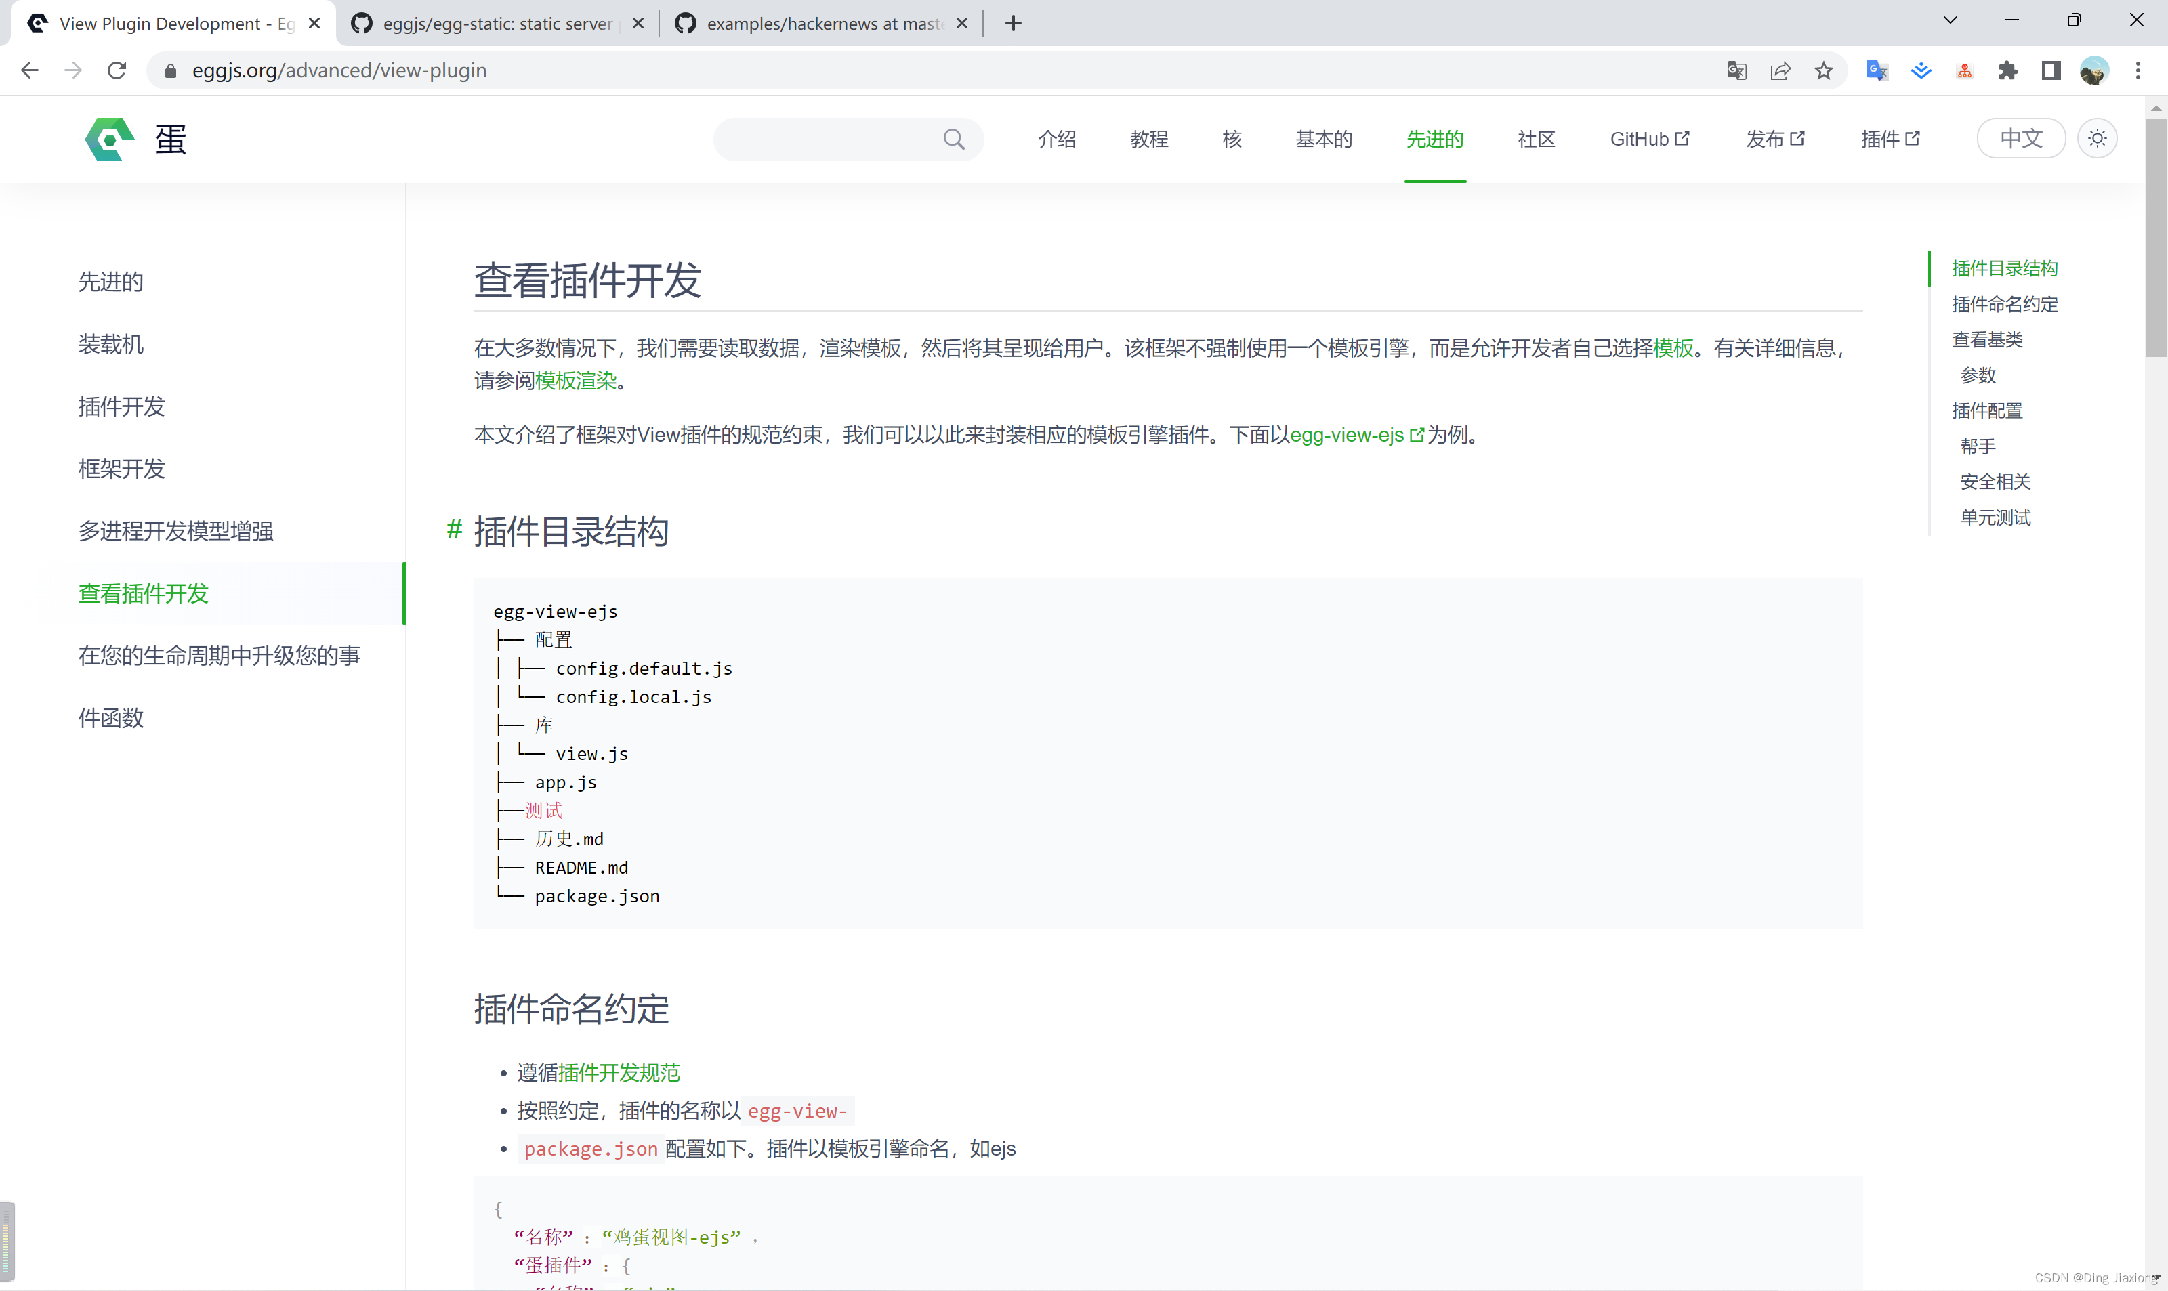
Task: Open the 插件 external nav link
Action: click(x=1890, y=139)
